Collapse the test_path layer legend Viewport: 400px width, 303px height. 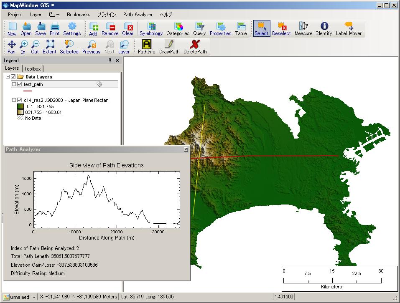pyautogui.click(x=14, y=84)
